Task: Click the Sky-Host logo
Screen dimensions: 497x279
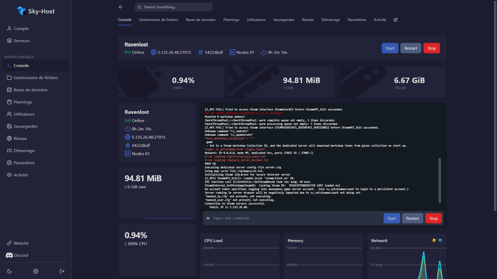Action: [x=36, y=11]
